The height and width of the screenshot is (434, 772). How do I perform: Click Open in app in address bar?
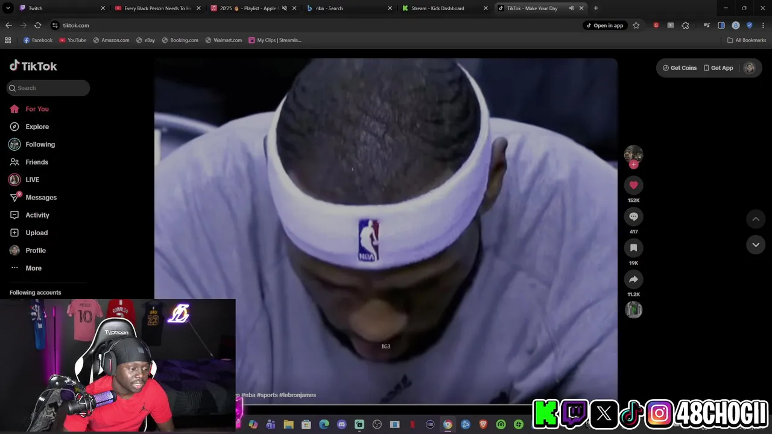tap(604, 25)
